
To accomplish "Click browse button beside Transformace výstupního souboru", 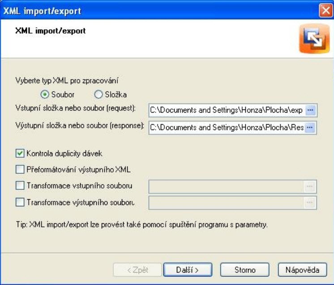I will click(x=309, y=202).
